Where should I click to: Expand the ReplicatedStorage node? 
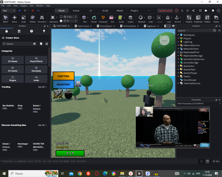[178, 56]
